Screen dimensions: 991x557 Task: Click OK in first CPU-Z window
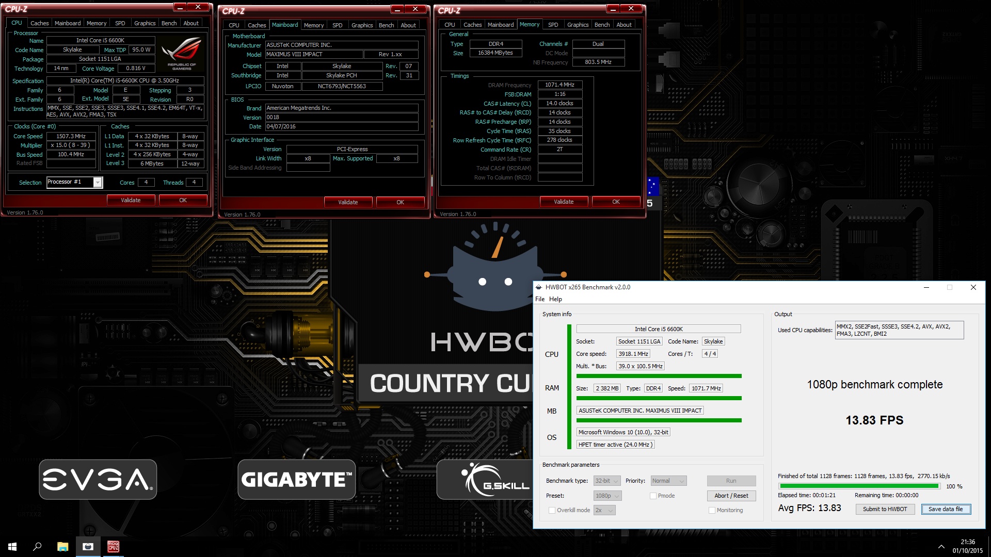tap(183, 200)
